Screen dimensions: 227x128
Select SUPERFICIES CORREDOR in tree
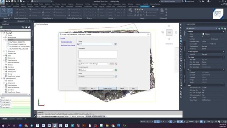coord(18,44)
